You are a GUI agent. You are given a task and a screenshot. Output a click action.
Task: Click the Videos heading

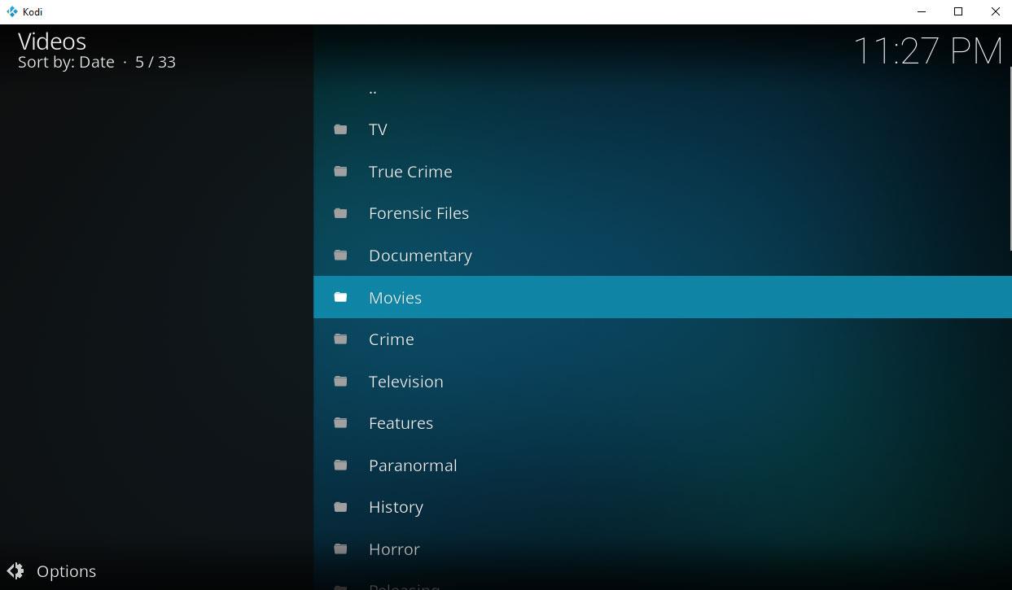click(52, 42)
